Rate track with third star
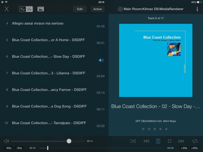 [155, 129]
